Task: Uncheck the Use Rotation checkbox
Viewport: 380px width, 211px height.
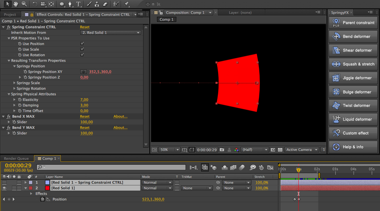Action: 82,55
